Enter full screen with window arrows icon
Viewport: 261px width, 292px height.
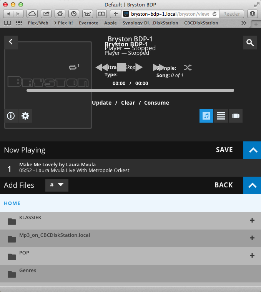coord(256,5)
